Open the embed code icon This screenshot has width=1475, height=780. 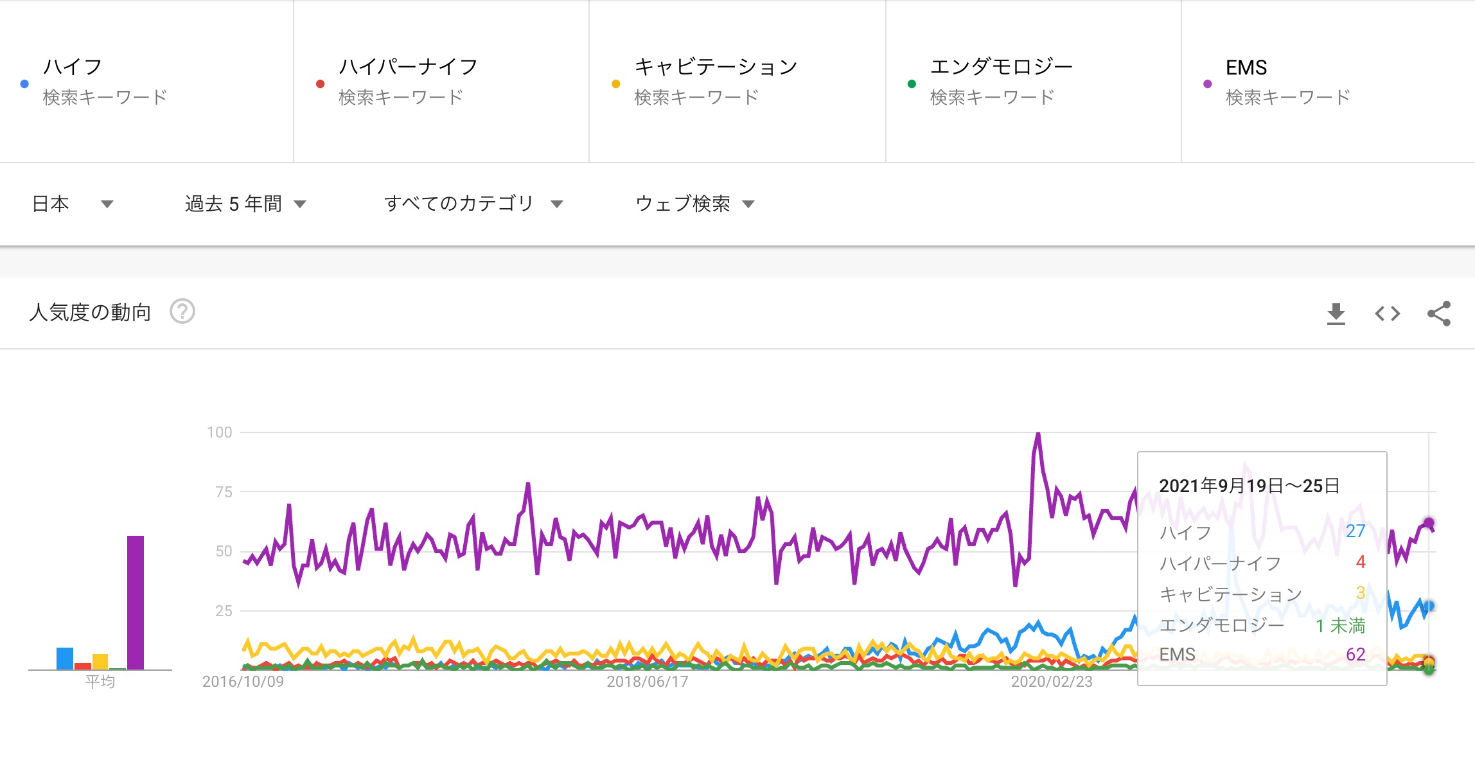click(1387, 314)
